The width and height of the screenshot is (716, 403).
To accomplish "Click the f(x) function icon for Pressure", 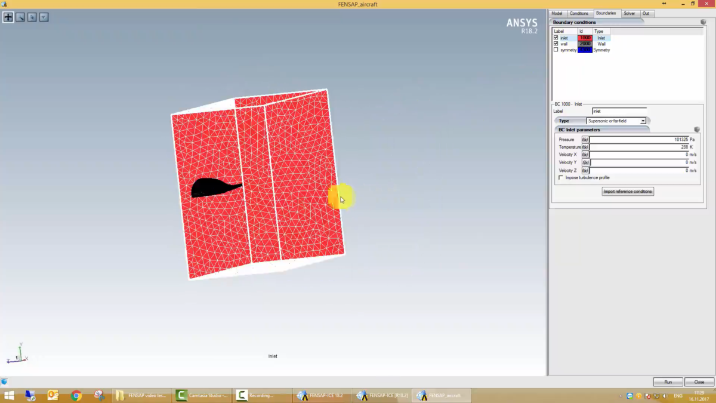I will click(x=585, y=140).
